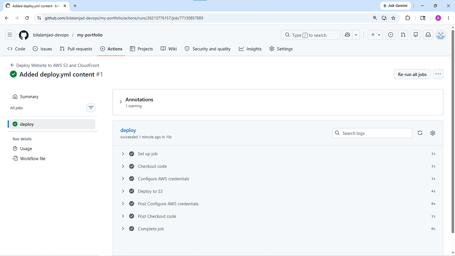Go back to Deploy Website to AWS S3 workflow
This screenshot has width=455, height=256.
55,65
